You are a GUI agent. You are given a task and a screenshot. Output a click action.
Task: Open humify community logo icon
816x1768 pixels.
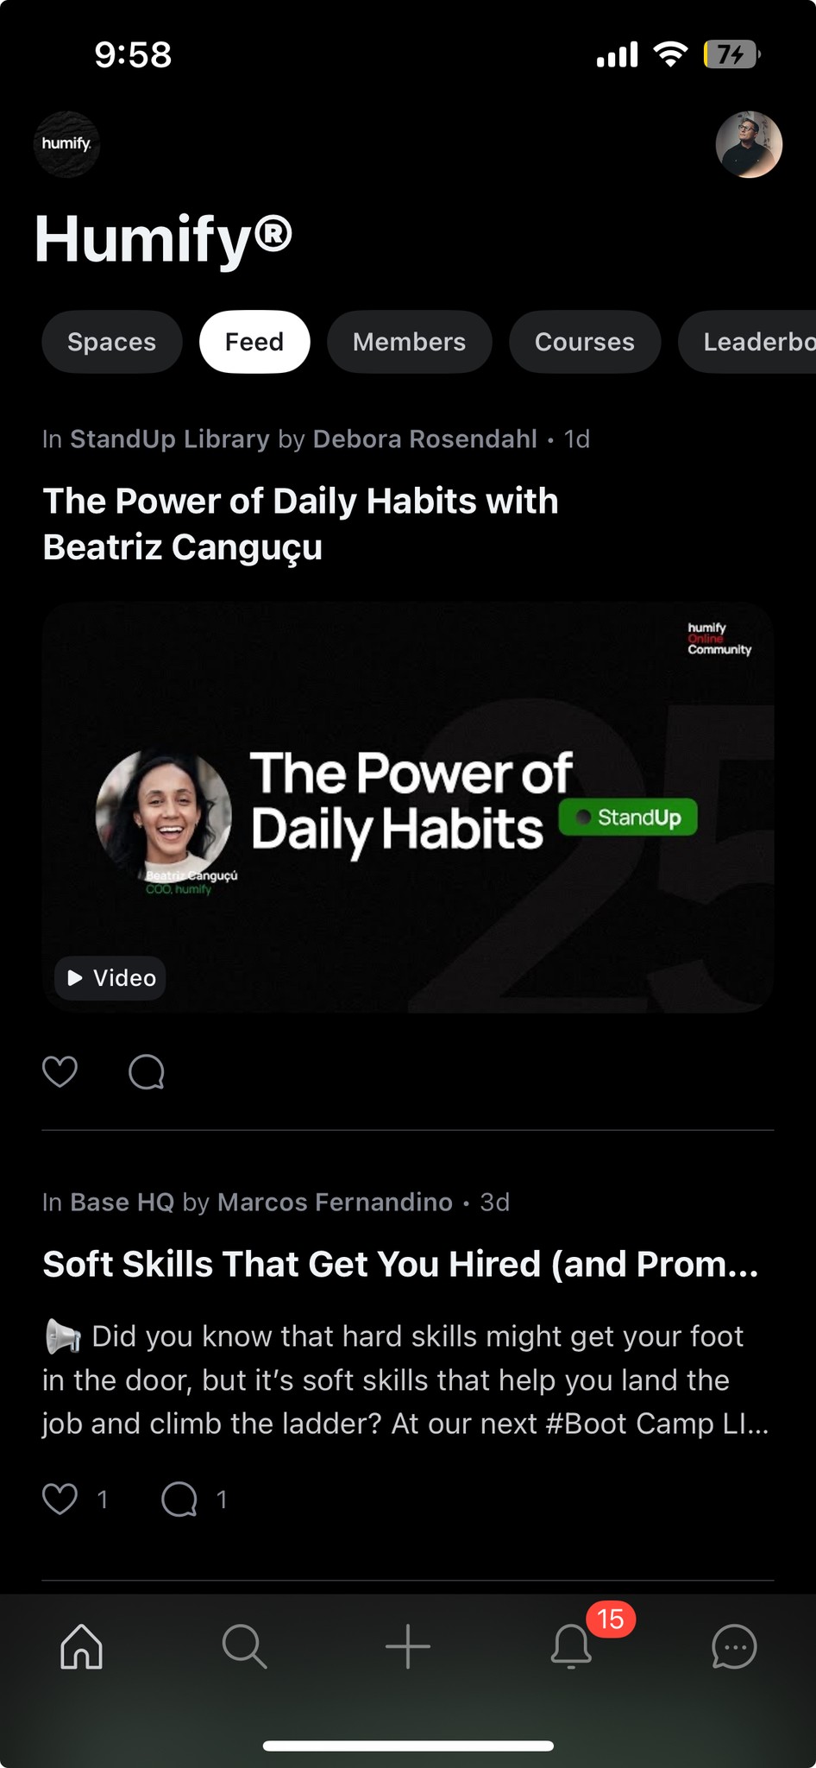pyautogui.click(x=66, y=144)
